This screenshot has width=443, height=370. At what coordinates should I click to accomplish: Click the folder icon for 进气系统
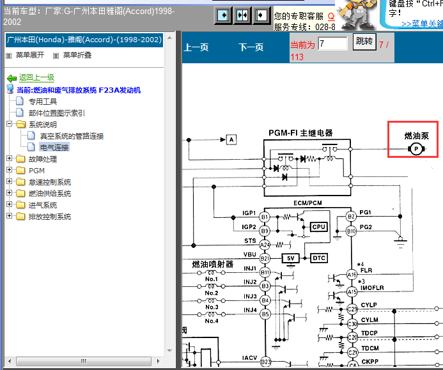tap(20, 204)
